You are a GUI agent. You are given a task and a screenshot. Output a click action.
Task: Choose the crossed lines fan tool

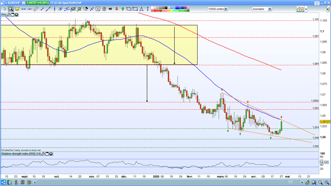(60, 9)
